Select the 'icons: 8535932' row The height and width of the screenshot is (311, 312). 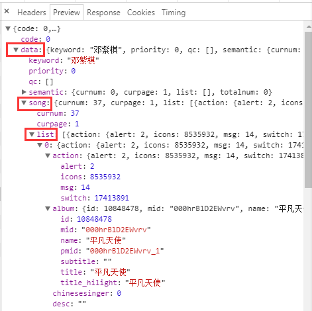pos(91,177)
